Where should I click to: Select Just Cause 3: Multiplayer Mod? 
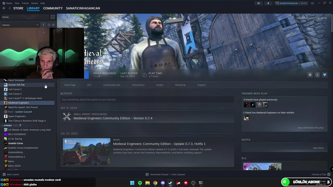[x=25, y=98]
